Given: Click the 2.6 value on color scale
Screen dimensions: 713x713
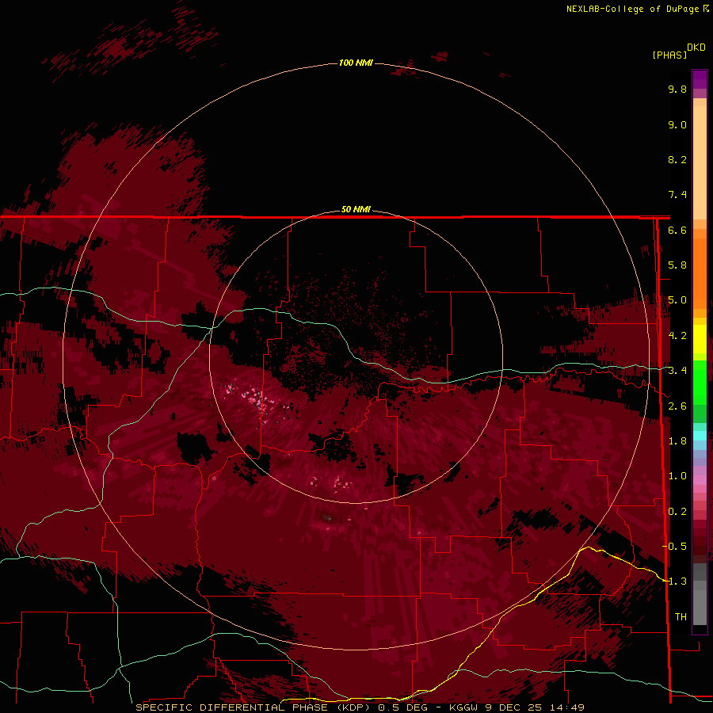Looking at the screenshot, I should (677, 406).
